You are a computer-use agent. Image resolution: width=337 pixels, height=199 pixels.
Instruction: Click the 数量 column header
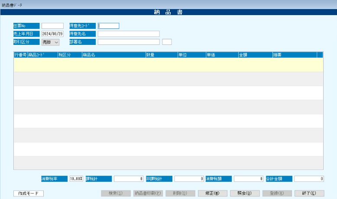pyautogui.click(x=161, y=55)
